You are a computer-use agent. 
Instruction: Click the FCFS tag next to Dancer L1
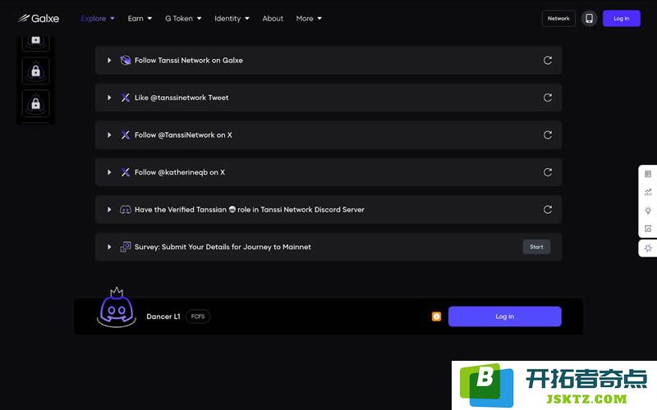coord(198,317)
